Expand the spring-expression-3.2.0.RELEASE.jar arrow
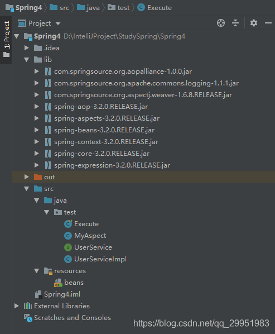 (x=37, y=165)
